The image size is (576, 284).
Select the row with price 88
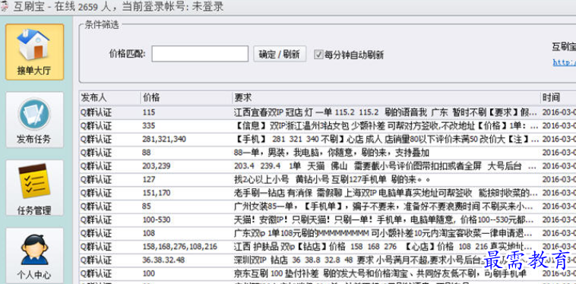tap(328, 153)
